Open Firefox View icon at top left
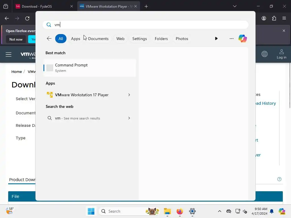Screen dimensions: 291x218 coord(6,6)
